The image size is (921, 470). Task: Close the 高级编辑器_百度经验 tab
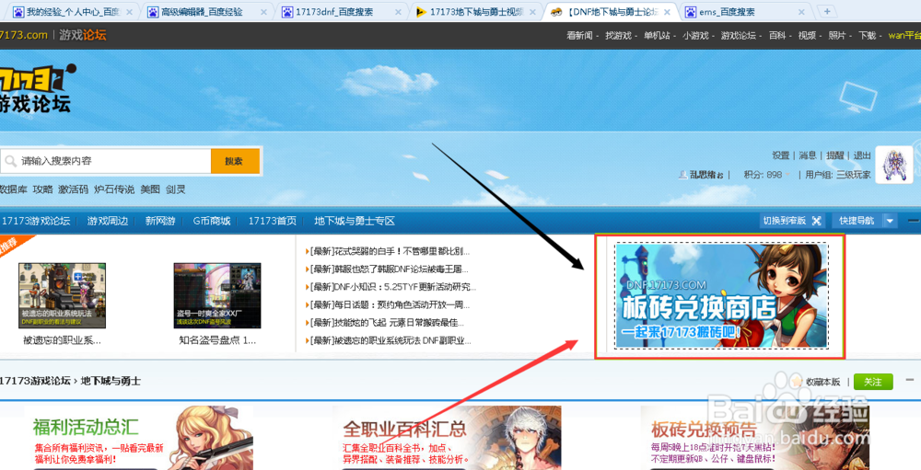(x=263, y=12)
